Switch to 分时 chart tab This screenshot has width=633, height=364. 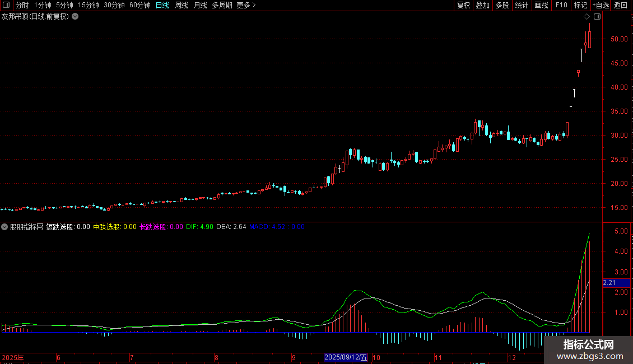(22, 5)
